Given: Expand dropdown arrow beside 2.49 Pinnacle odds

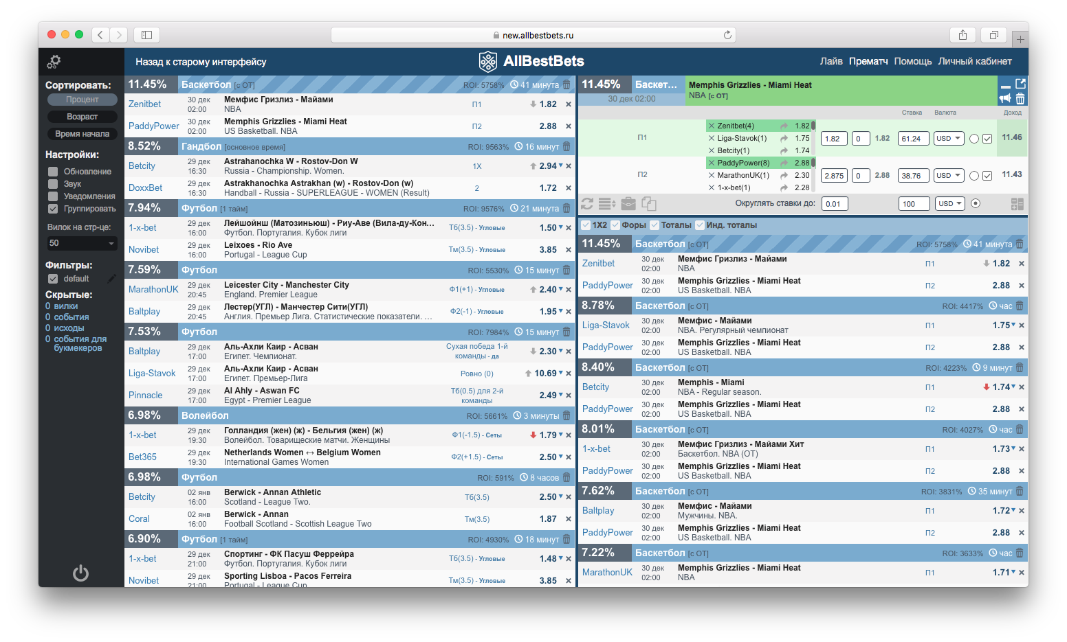Looking at the screenshot, I should pos(561,395).
